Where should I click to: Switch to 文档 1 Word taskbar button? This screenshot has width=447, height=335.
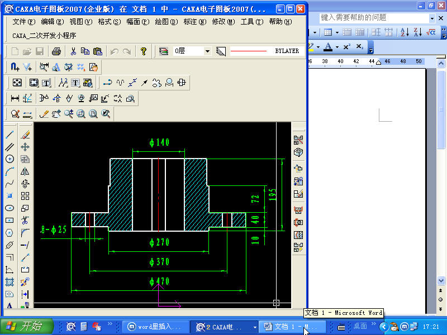tap(292, 327)
